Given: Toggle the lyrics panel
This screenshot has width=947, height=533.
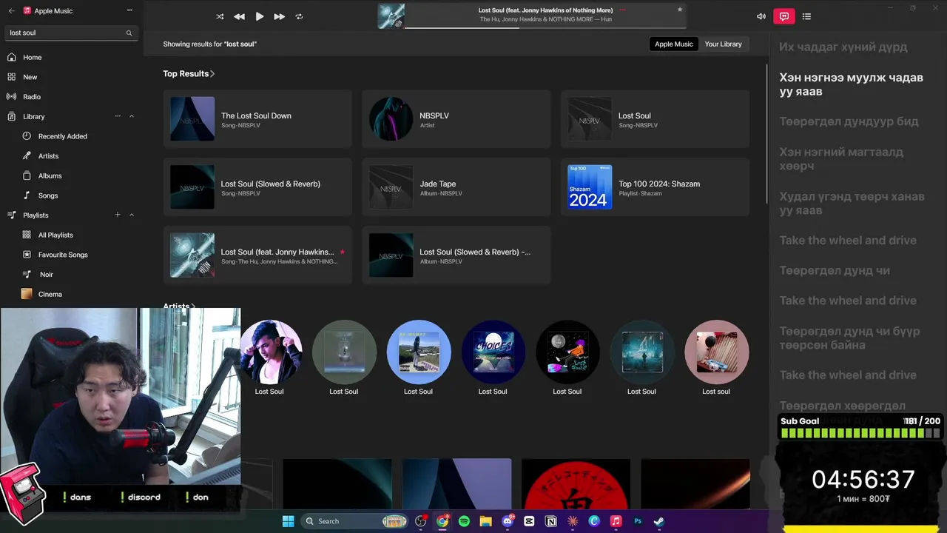Looking at the screenshot, I should click(784, 16).
